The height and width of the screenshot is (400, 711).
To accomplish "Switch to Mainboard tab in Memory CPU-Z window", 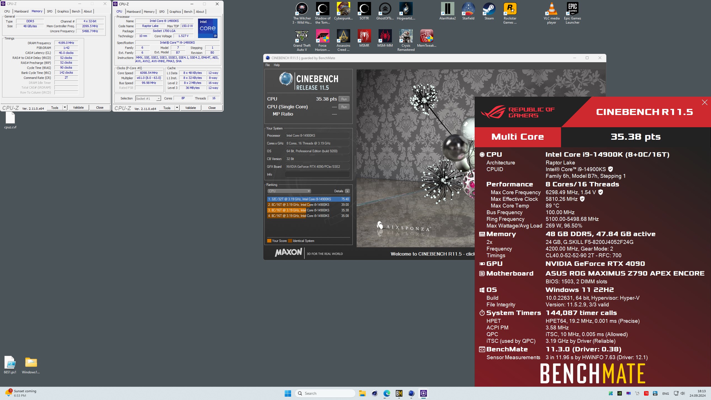I will coord(21,11).
